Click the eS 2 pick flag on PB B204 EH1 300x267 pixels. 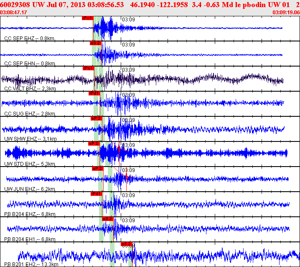tap(108, 219)
